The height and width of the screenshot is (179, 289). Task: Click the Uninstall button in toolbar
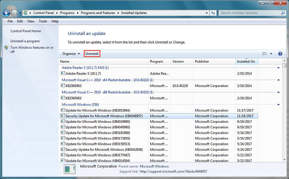(92, 54)
